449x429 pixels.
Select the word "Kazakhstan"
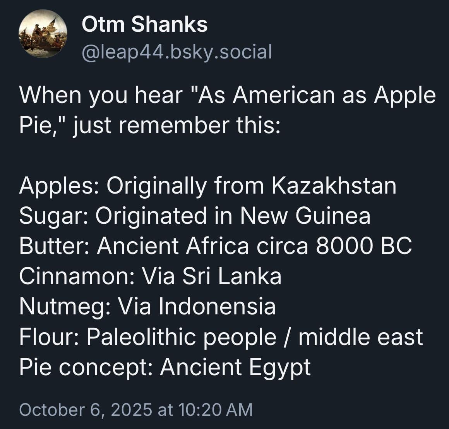334,185
